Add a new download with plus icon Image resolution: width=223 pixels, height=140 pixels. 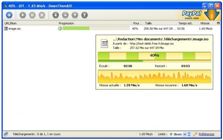(9, 15)
